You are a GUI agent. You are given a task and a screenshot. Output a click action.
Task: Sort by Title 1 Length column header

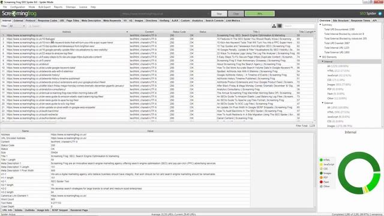306,32
